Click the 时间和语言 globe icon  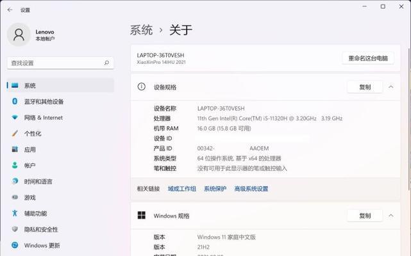coord(15,181)
